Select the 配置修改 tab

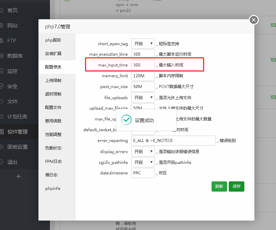(x=57, y=67)
